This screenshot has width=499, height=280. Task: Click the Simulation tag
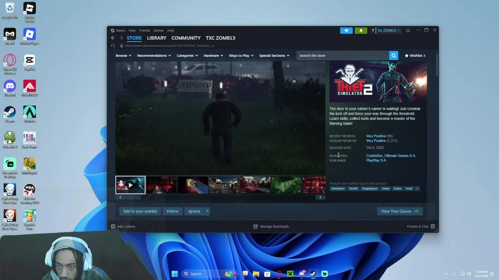tap(338, 189)
